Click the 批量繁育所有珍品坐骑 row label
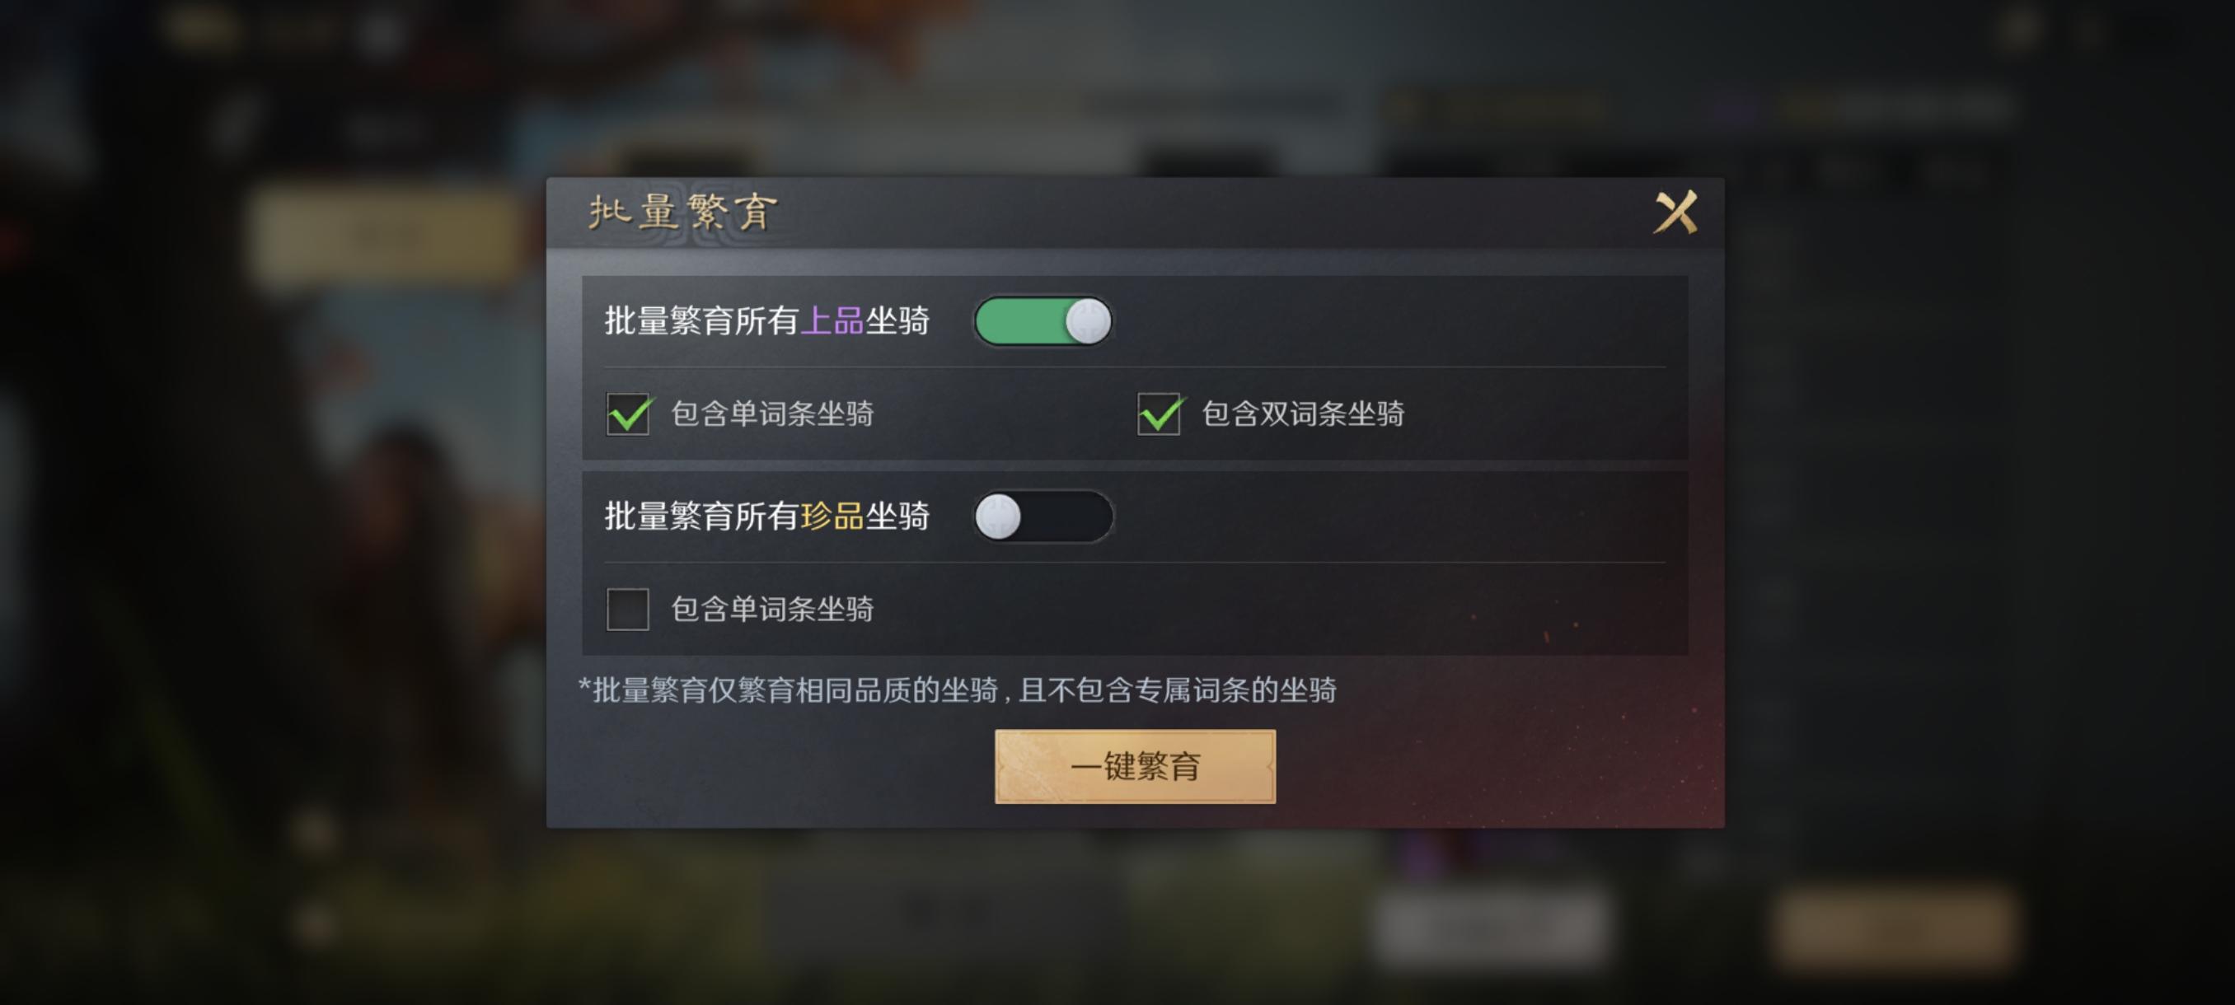Screen dimensions: 2235x1005 [767, 516]
